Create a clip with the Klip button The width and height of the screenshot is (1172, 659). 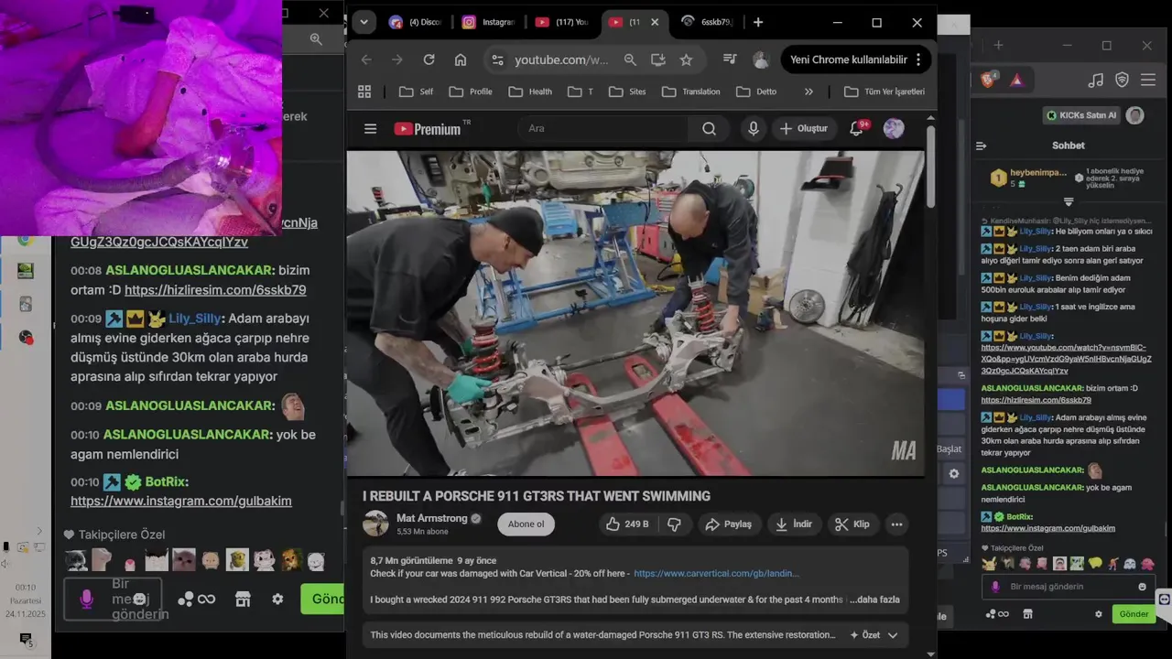pyautogui.click(x=852, y=524)
